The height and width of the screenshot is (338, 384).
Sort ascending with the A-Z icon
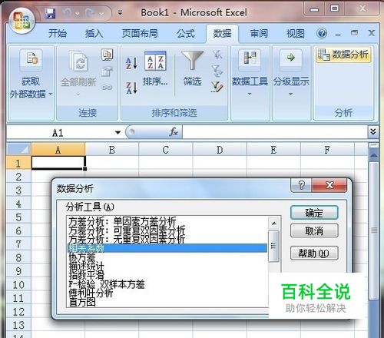pyautogui.click(x=131, y=63)
